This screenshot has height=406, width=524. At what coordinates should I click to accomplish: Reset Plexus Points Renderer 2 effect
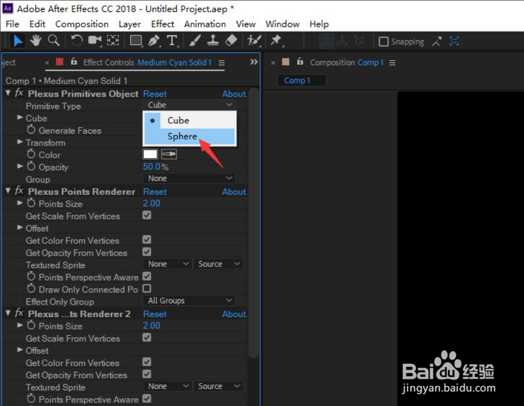pyautogui.click(x=155, y=314)
